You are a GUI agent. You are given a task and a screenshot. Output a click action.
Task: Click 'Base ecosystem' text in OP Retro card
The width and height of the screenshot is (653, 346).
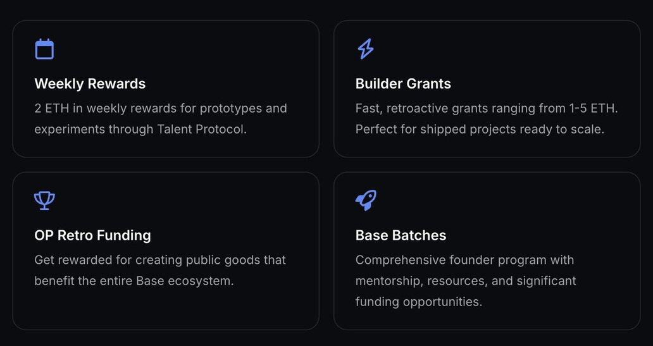pyautogui.click(x=185, y=281)
